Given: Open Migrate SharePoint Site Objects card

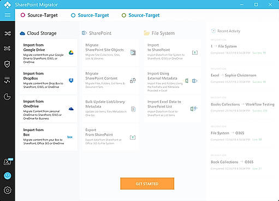Looking at the screenshot, I should [x=110, y=53].
